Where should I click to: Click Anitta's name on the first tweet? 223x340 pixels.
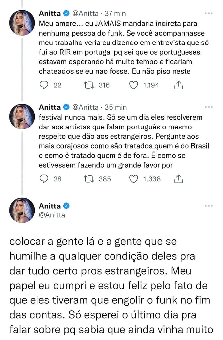(50, 14)
